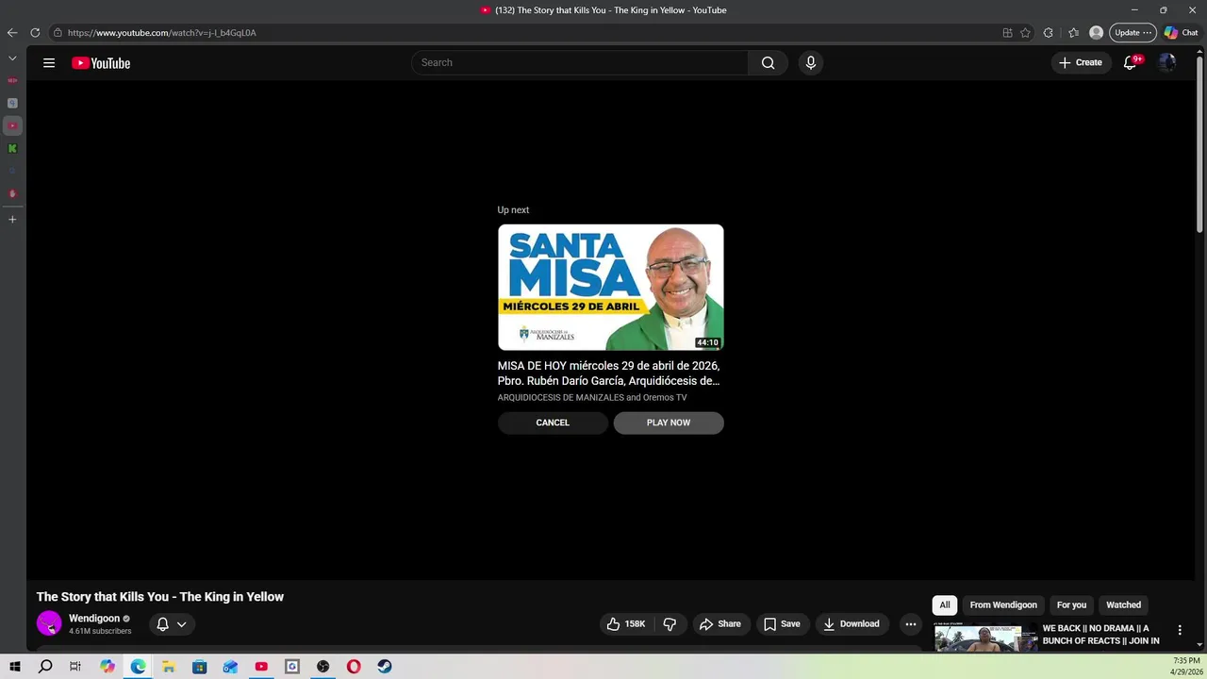Click the YouTube search input field
This screenshot has height=679, width=1207.
pos(580,63)
